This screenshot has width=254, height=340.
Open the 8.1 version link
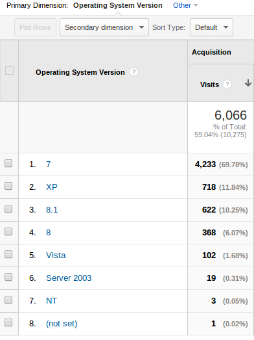point(52,210)
